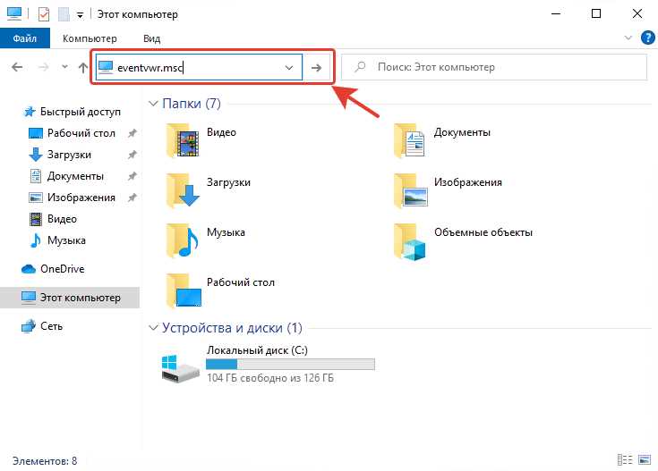The height and width of the screenshot is (471, 658).
Task: Expand the address bar history dropdown
Action: (288, 67)
